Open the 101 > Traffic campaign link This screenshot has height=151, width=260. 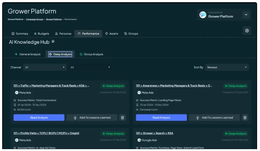[x=51, y=86]
